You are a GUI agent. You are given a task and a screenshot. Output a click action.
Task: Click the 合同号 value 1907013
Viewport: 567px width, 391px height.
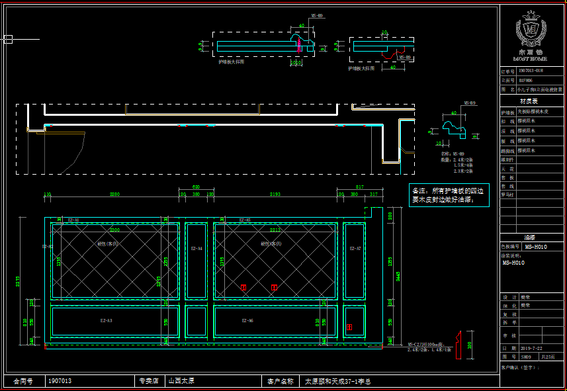tap(60, 381)
